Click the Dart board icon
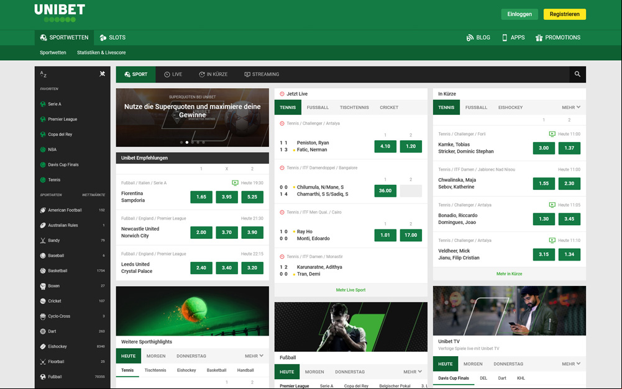The height and width of the screenshot is (389, 622). 43,331
